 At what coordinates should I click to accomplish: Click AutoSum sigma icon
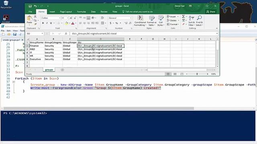pyautogui.click(x=184, y=16)
